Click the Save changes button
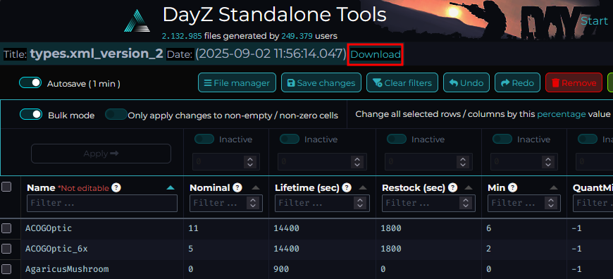 tap(321, 83)
